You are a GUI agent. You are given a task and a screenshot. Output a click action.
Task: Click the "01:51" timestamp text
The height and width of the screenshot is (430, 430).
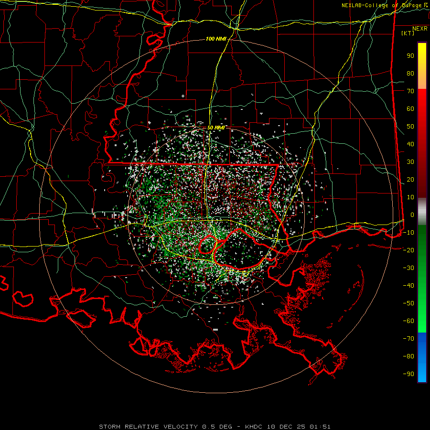tap(320, 427)
